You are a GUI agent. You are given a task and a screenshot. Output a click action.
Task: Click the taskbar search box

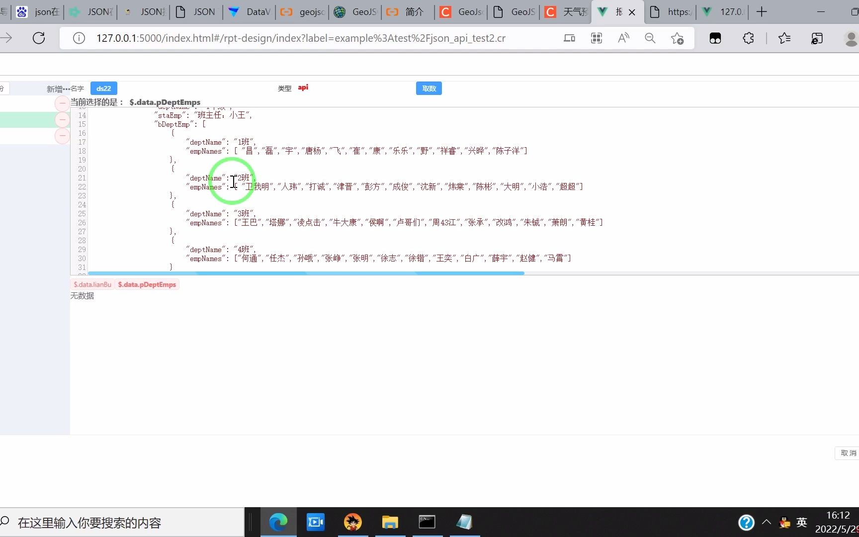point(122,523)
